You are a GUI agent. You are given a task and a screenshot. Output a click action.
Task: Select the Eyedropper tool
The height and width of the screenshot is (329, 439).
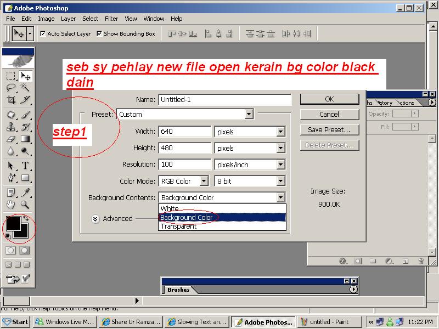tap(25, 192)
